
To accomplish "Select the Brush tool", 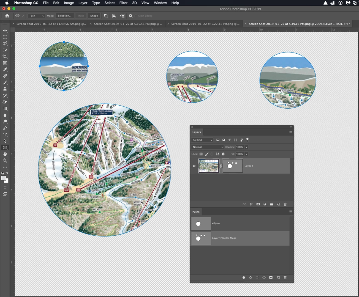I will pos(5,82).
